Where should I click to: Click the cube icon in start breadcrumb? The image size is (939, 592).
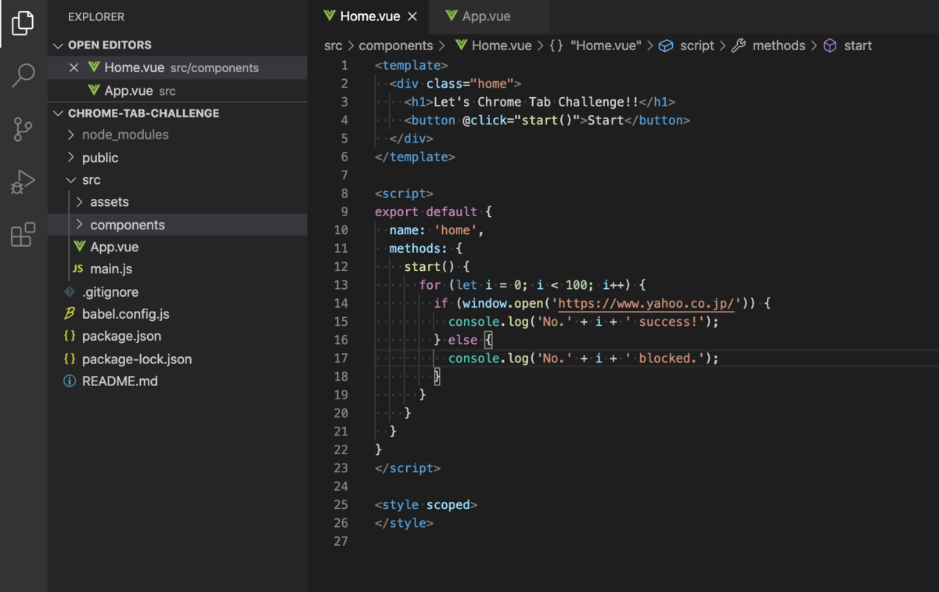click(x=830, y=45)
